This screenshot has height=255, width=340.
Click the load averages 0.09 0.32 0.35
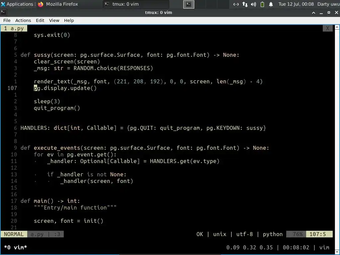[249, 247]
